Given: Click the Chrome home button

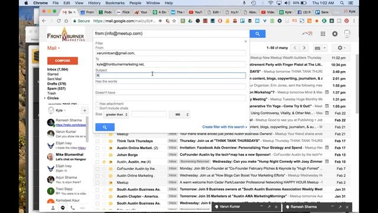Looking at the screenshot, I should 66,21.
